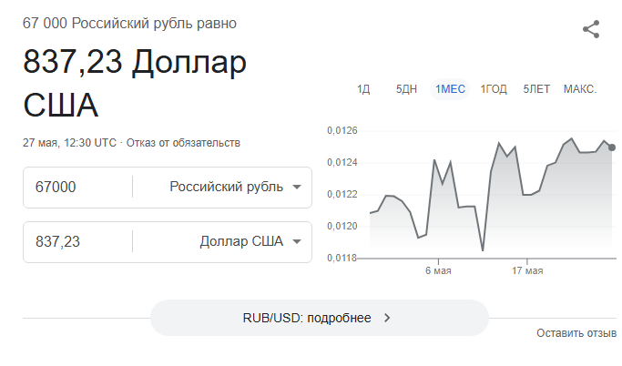
Task: Select the Российский рубль currency combo box
Action: tap(222, 188)
